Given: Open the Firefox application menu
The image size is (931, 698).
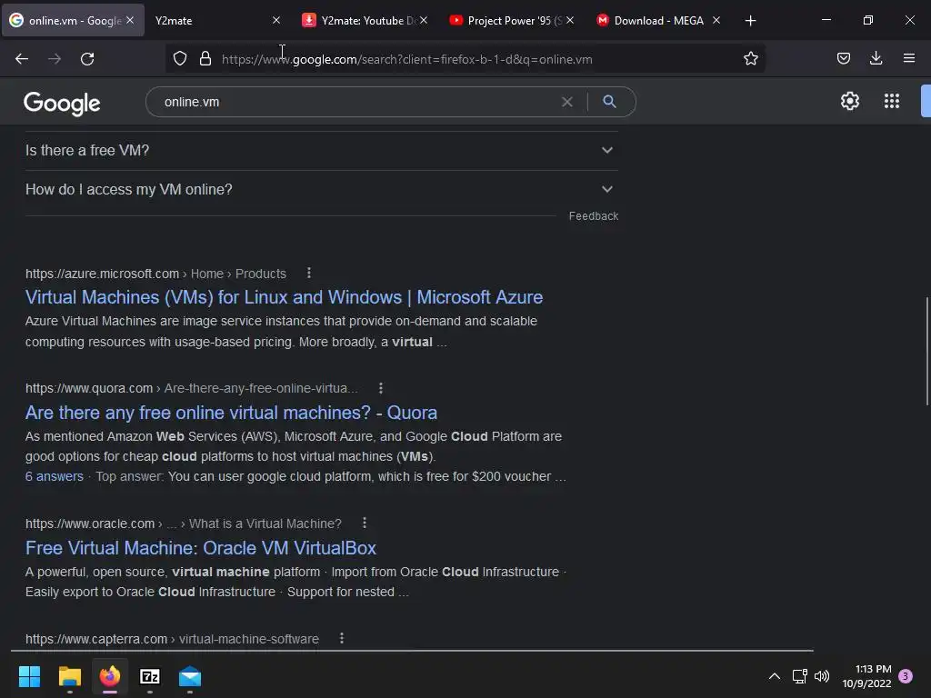Looking at the screenshot, I should click(x=908, y=58).
